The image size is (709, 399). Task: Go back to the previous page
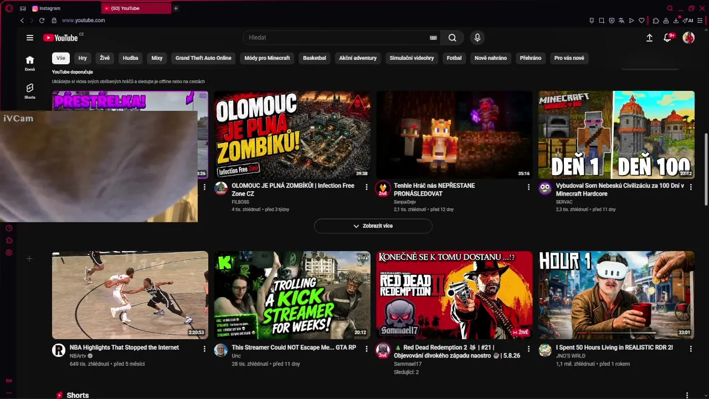[x=22, y=21]
